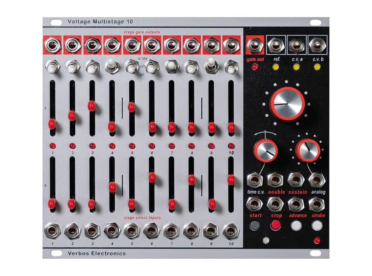Click the 'stage gate outputs' label
Screen dimensions: 372x276
click(142, 32)
